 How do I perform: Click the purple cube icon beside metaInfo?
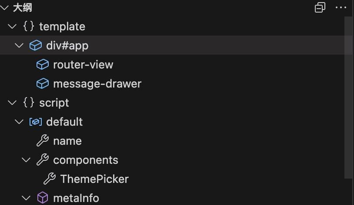[42, 198]
